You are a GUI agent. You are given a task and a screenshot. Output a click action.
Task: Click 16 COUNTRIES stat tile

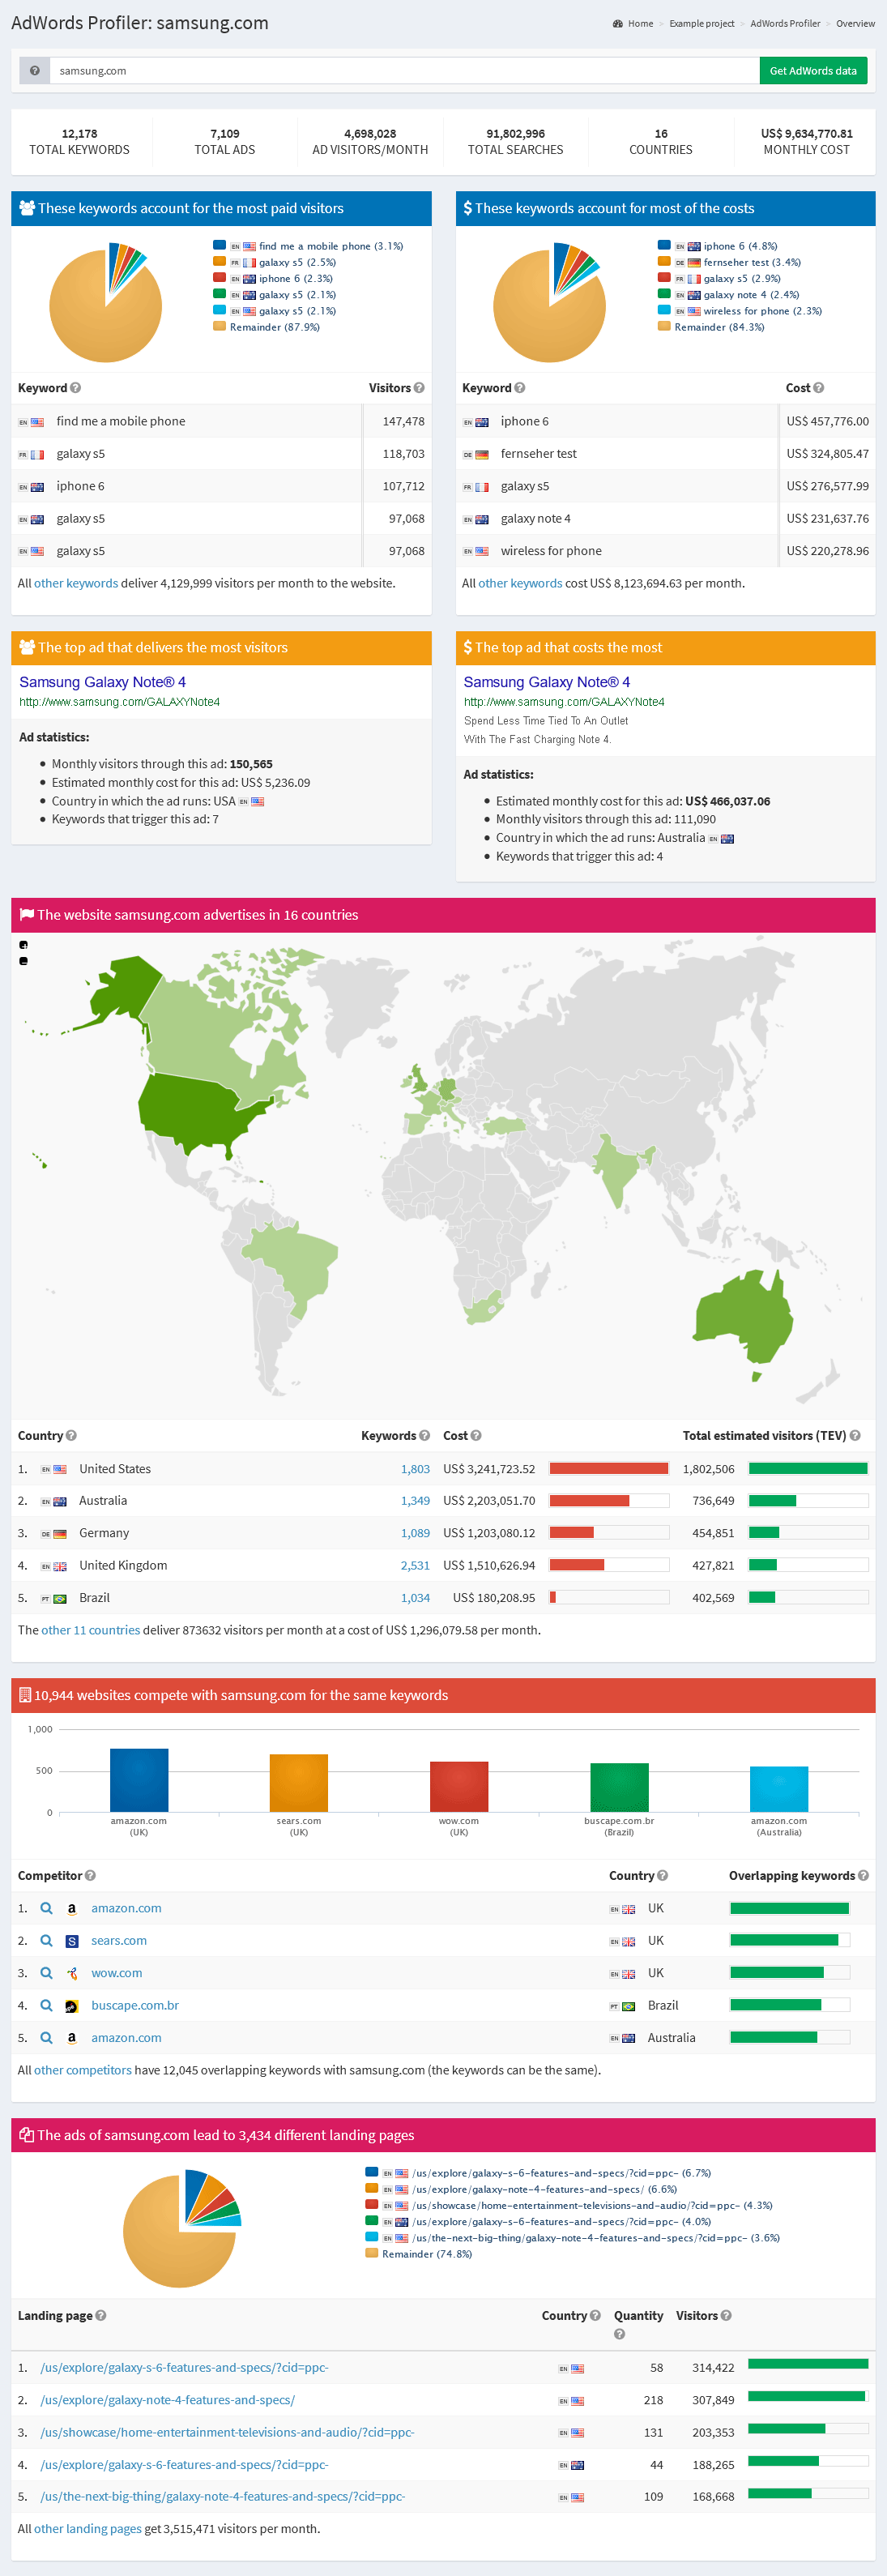661,142
